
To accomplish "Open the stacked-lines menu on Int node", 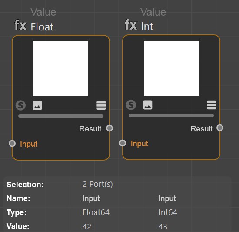I will pyautogui.click(x=212, y=105).
